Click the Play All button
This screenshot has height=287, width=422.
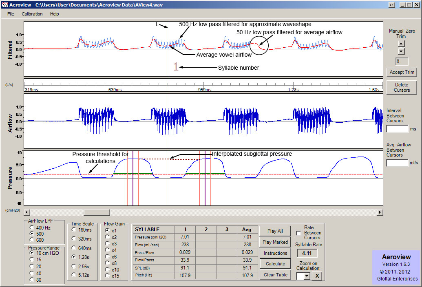coord(275,231)
